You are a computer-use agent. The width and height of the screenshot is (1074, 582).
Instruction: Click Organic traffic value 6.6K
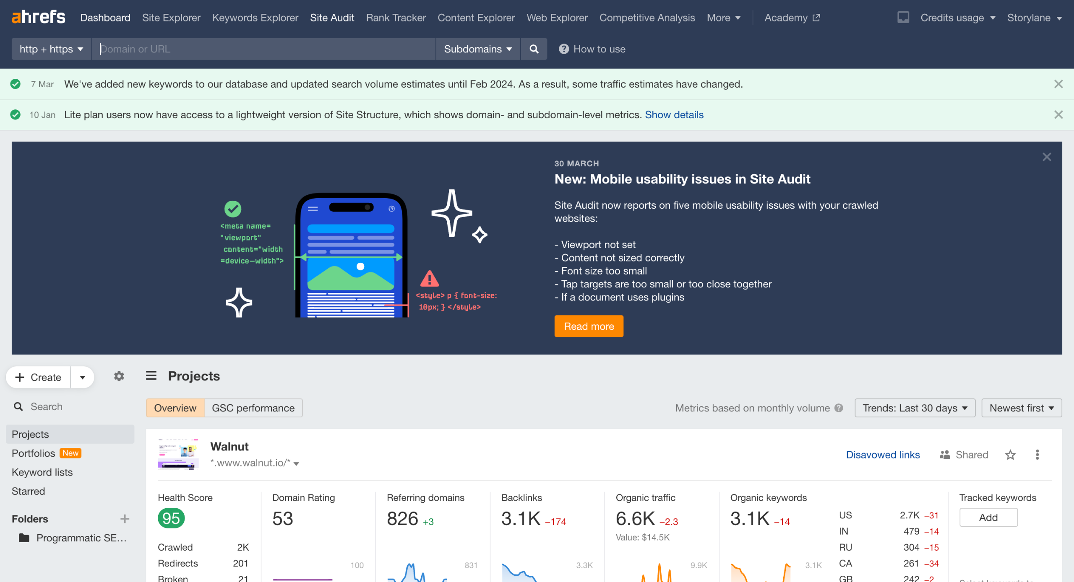(x=635, y=519)
